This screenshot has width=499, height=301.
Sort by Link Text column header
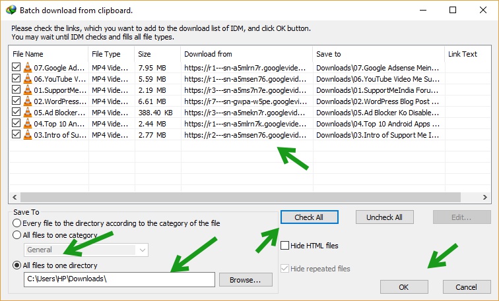[x=467, y=54]
